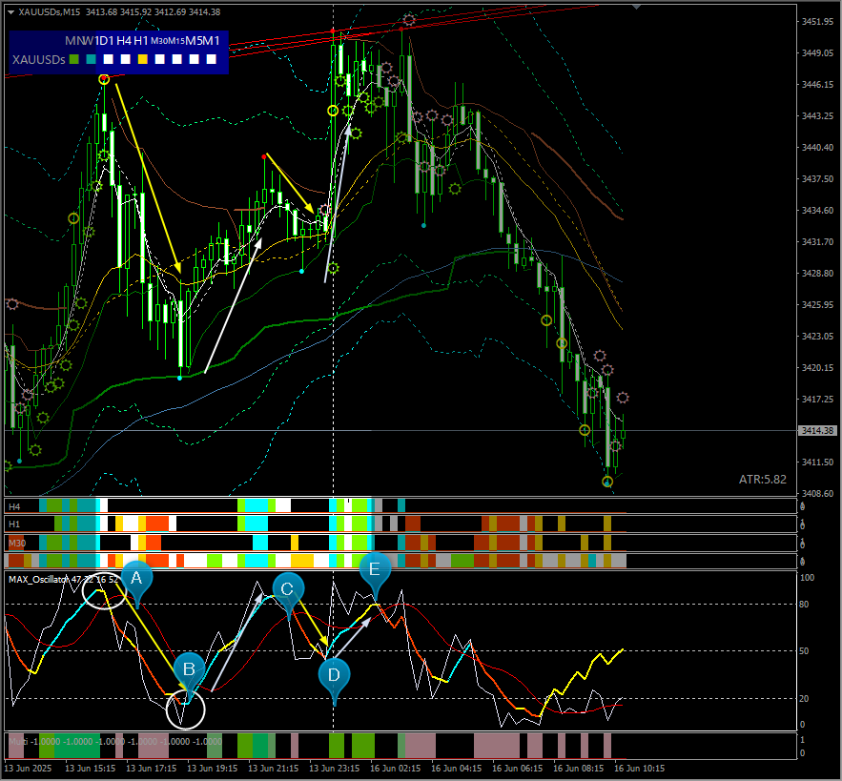This screenshot has height=781, width=842.
Task: Click the 3408.60 price axis label
Action: pos(817,493)
